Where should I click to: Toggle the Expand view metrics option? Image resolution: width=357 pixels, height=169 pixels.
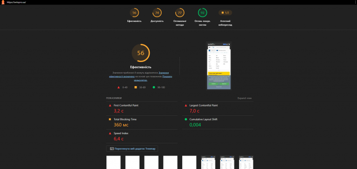(x=245, y=98)
